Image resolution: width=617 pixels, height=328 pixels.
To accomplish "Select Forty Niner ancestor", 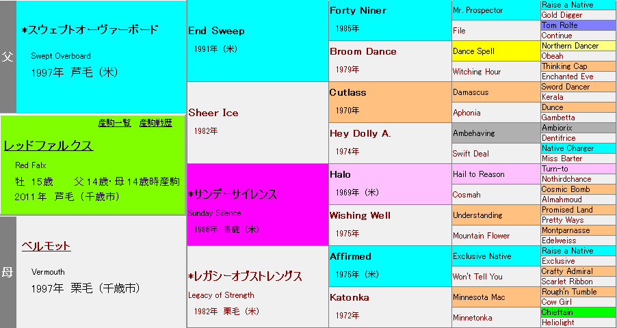I will point(358,10).
